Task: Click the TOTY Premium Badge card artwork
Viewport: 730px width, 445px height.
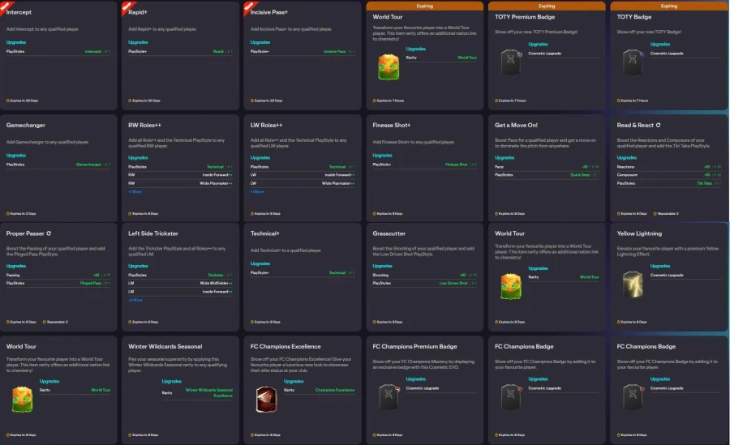Action: coord(510,62)
